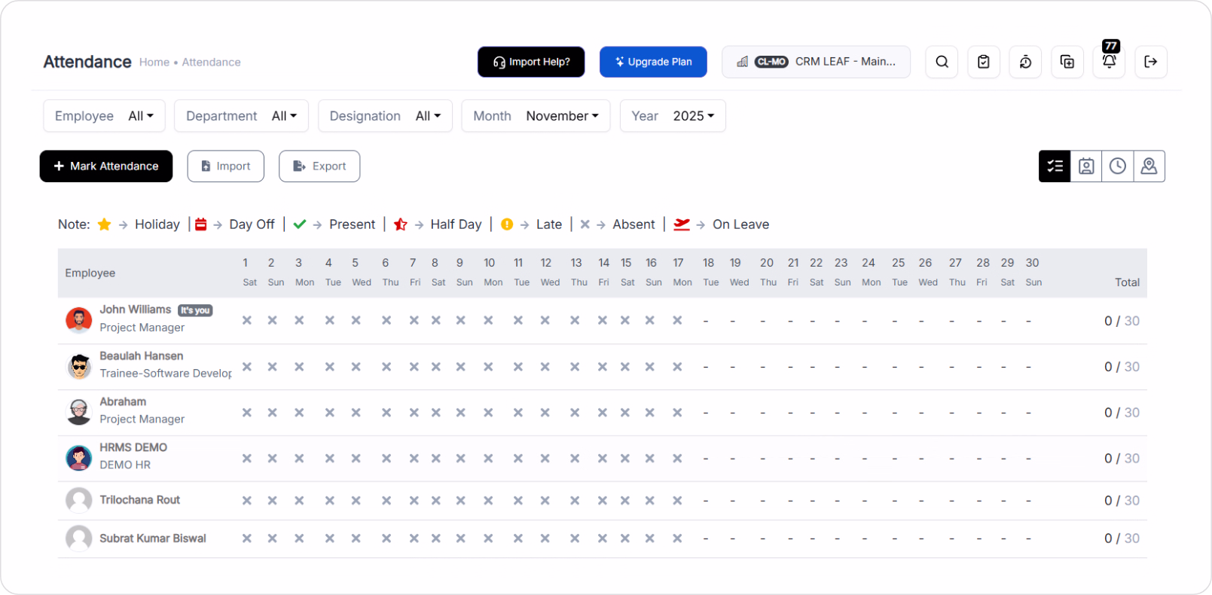Expand the Employee filter dropdown
Screen dimensions: 1212x595
coord(140,116)
